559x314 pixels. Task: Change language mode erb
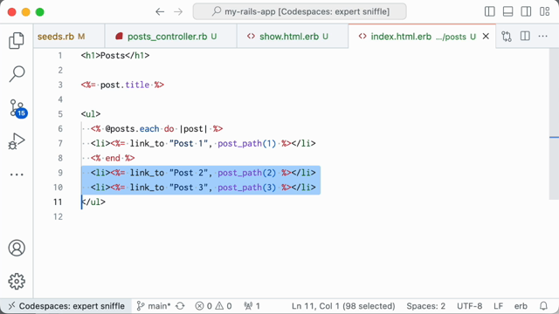(521, 306)
